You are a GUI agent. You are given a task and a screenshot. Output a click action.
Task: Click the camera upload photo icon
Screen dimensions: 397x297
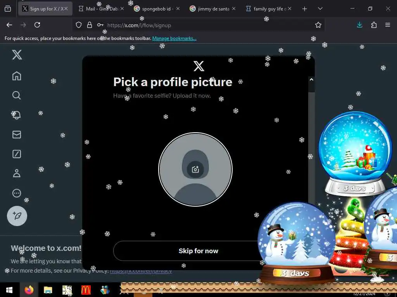pos(195,169)
